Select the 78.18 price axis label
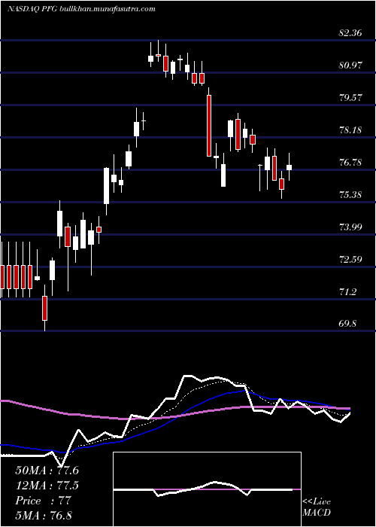The image size is (376, 527). 350,129
